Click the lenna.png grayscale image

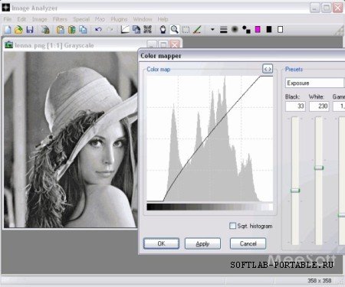[71, 139]
